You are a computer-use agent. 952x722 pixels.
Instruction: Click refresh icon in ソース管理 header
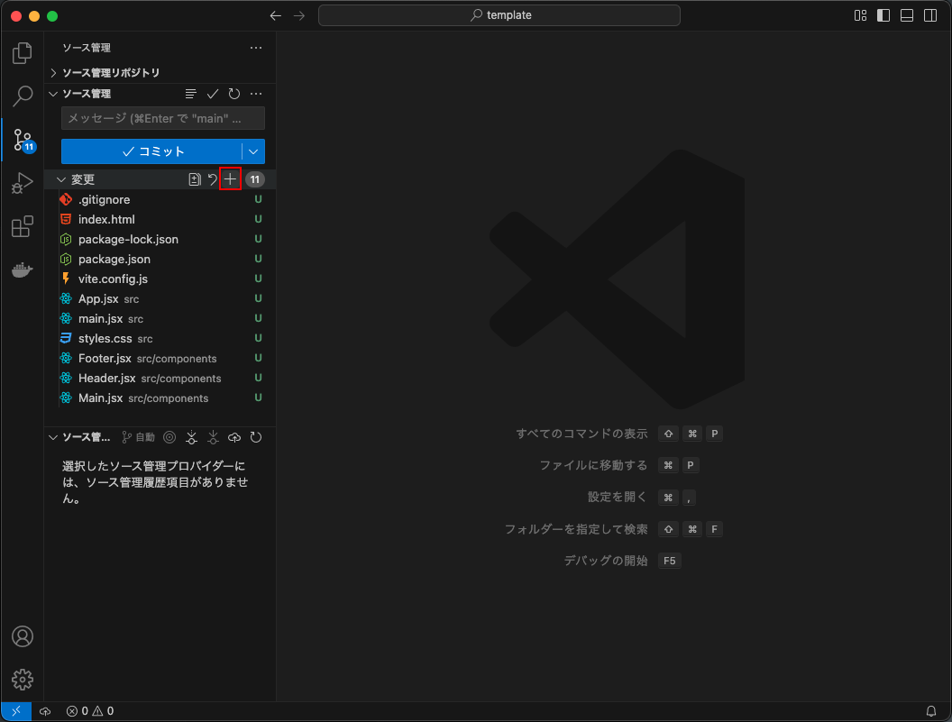click(x=234, y=94)
